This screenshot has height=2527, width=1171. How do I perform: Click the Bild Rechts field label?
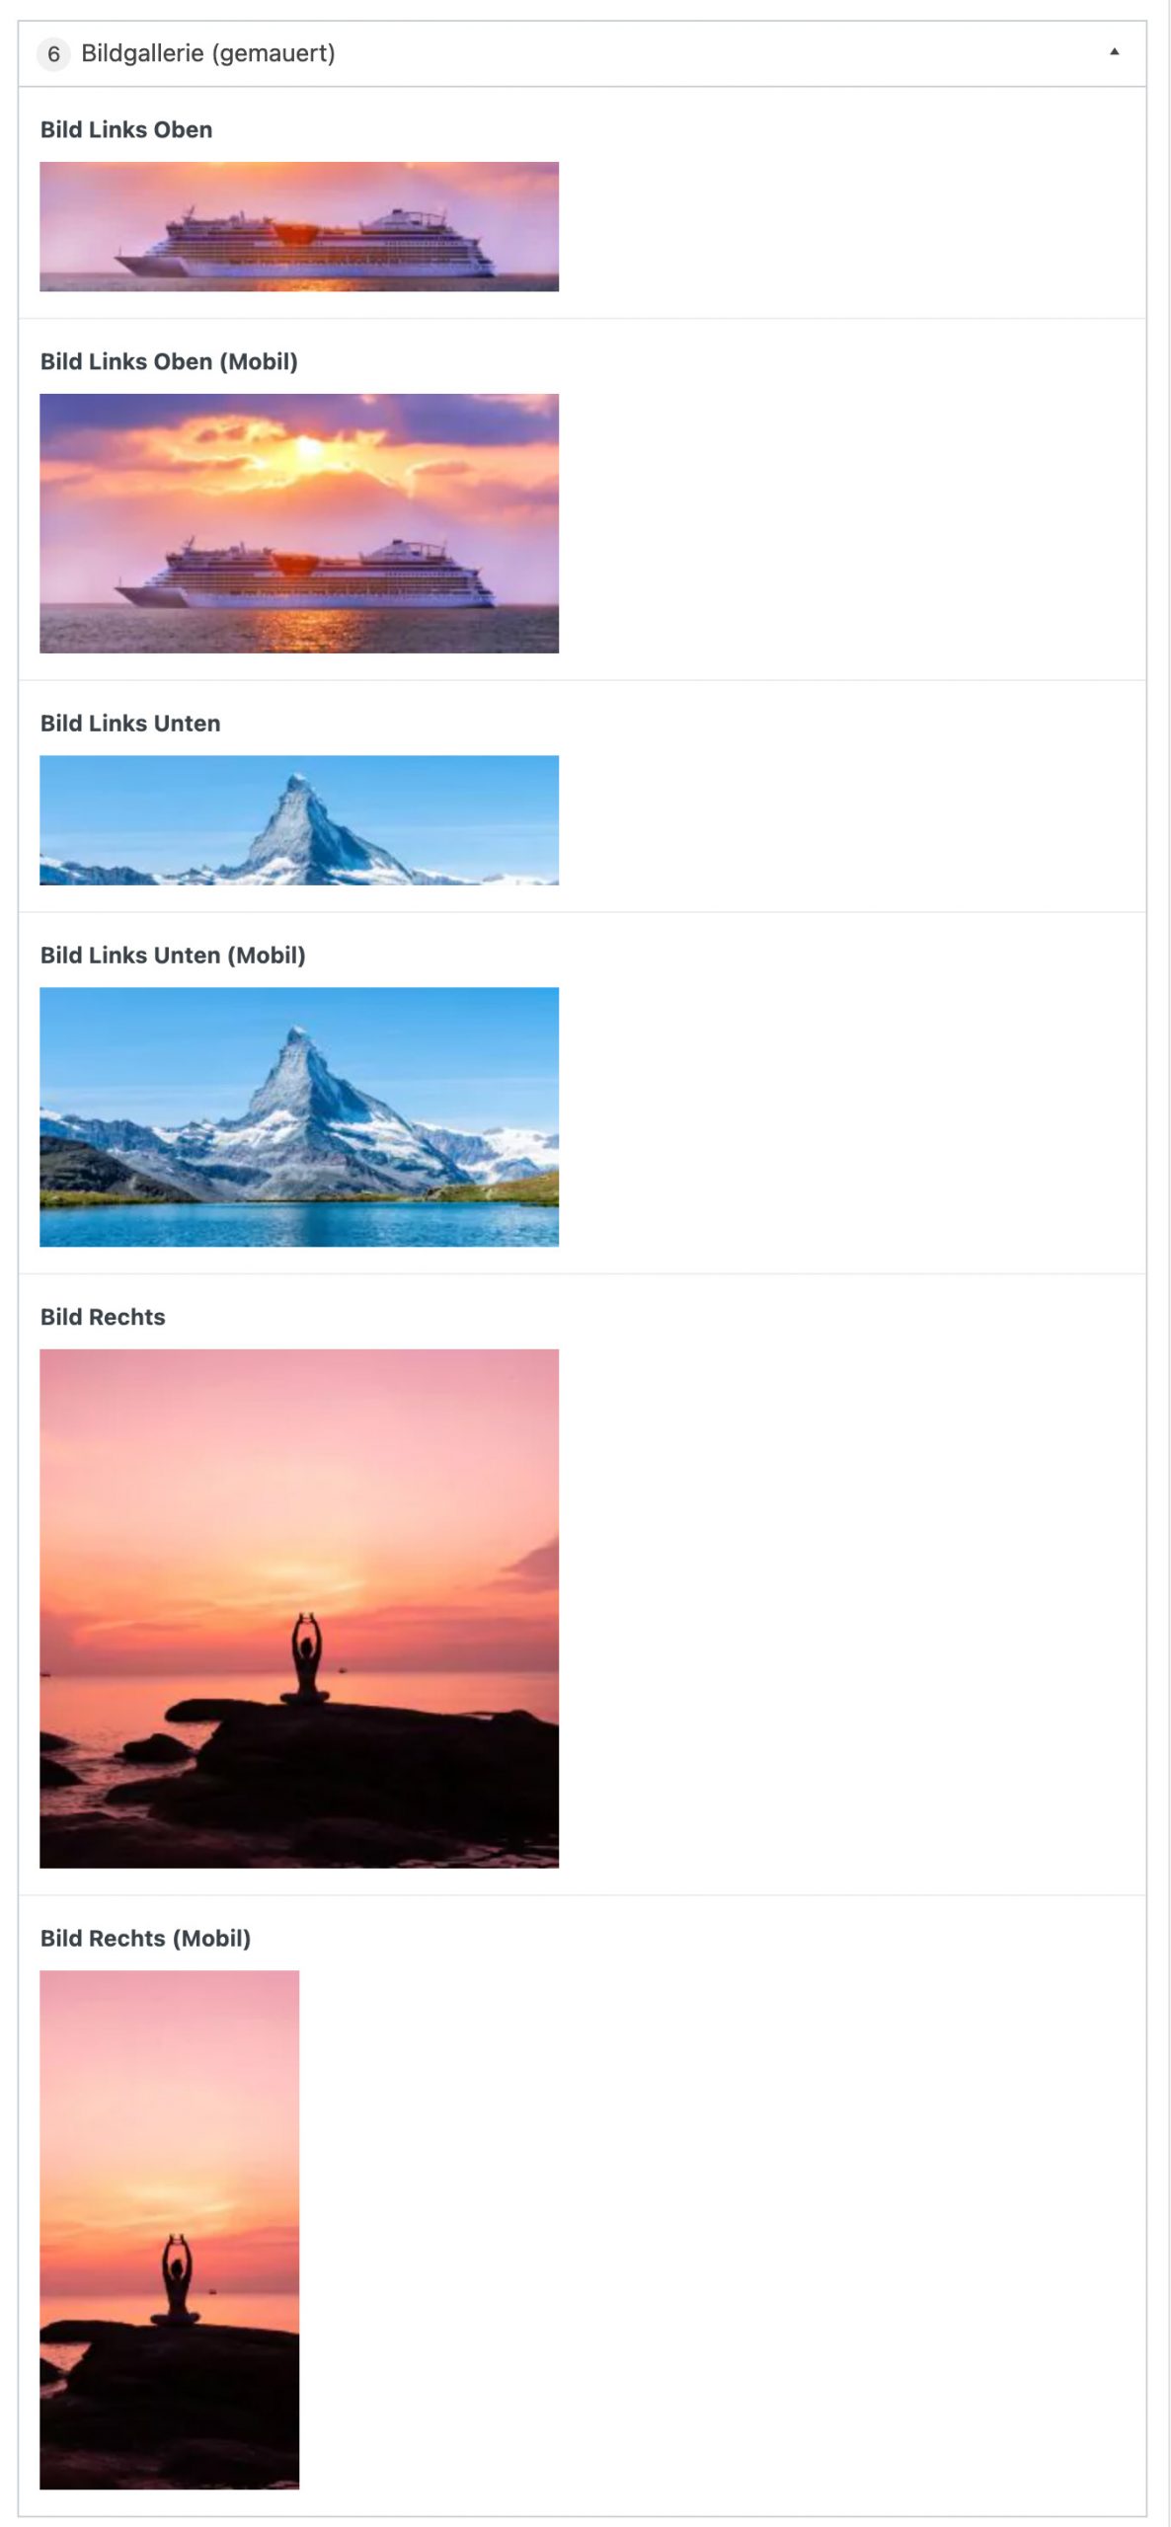(103, 1317)
